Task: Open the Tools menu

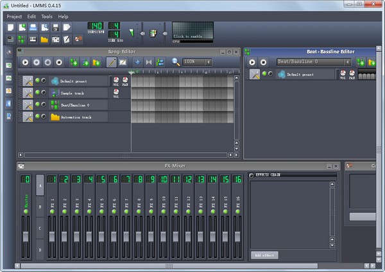Action: click(47, 16)
